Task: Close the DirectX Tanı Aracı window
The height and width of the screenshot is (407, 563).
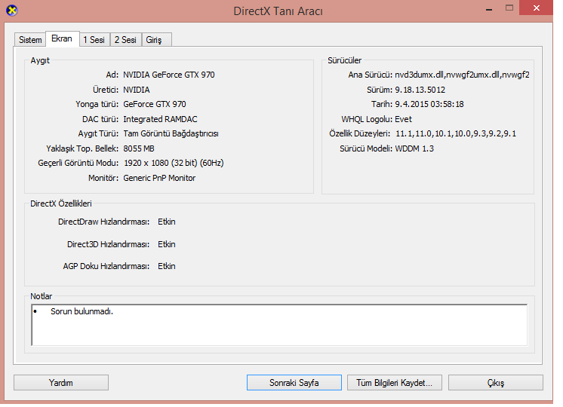Action: point(536,8)
